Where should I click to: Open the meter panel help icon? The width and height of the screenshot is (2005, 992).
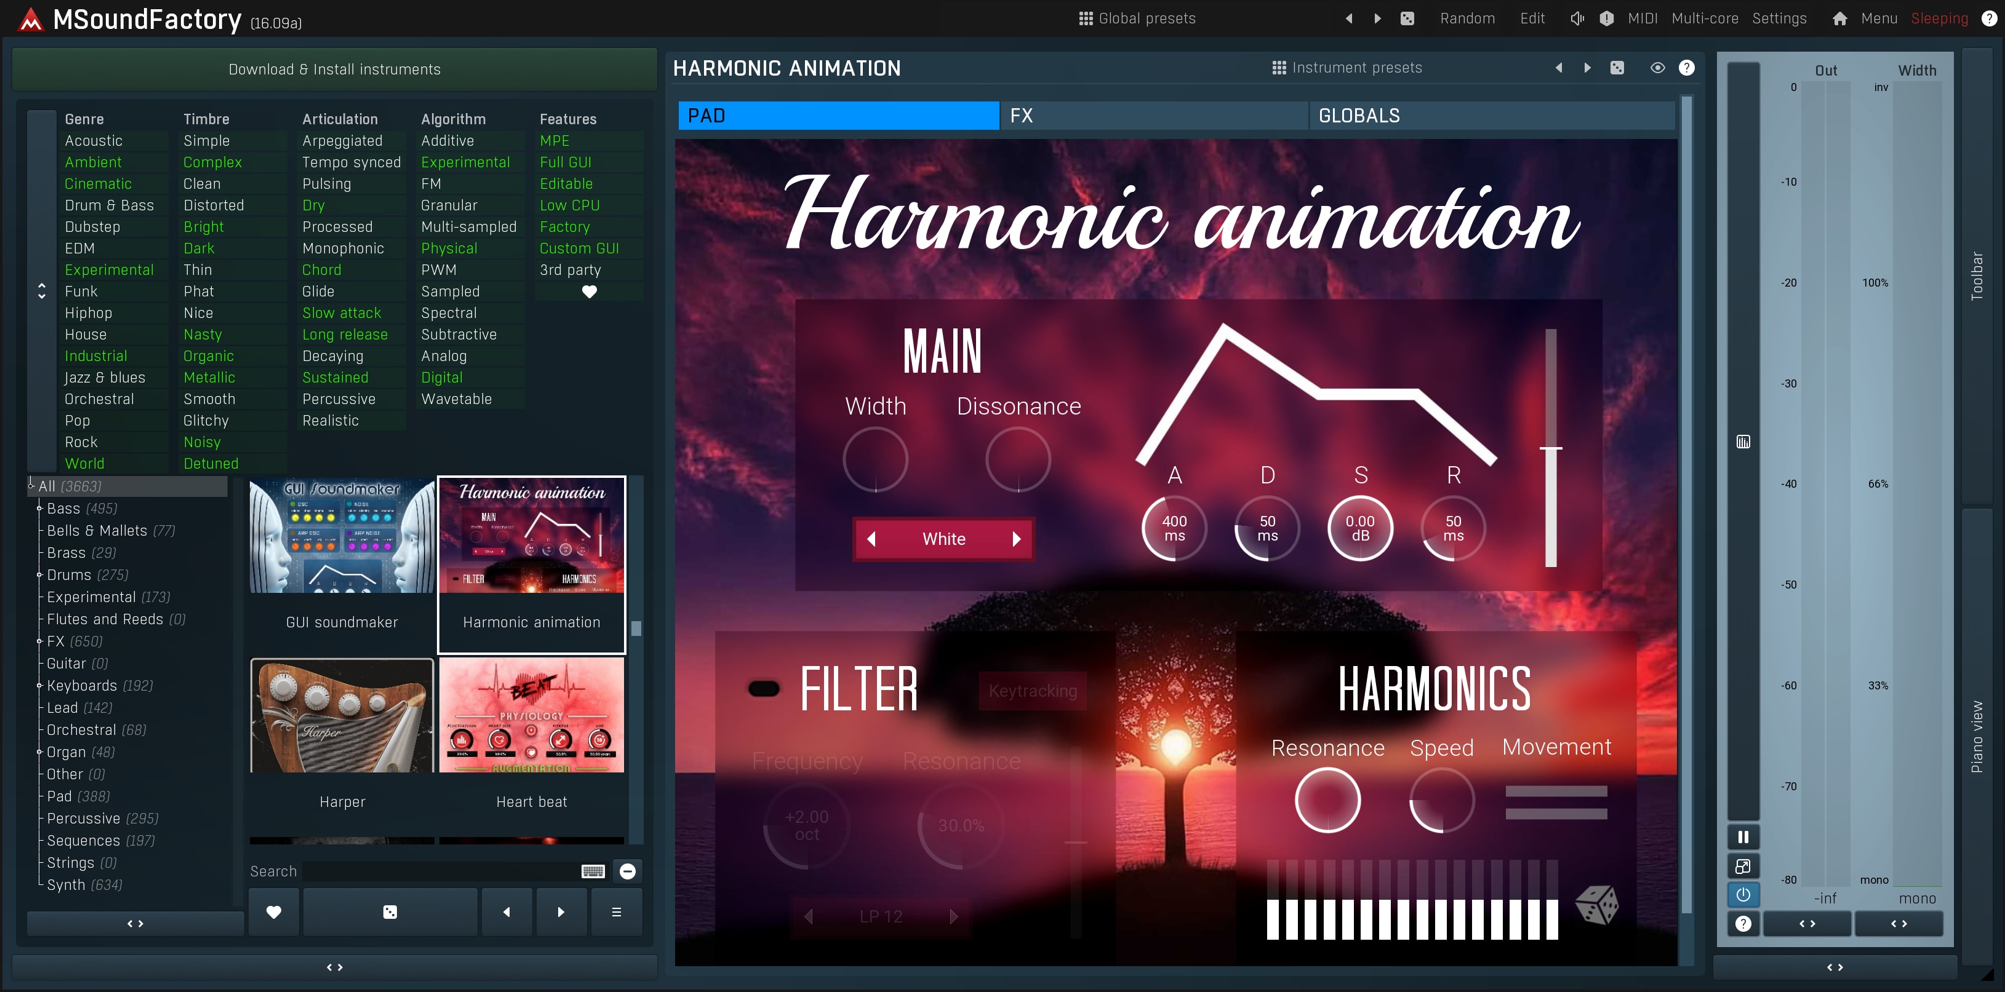tap(1743, 924)
